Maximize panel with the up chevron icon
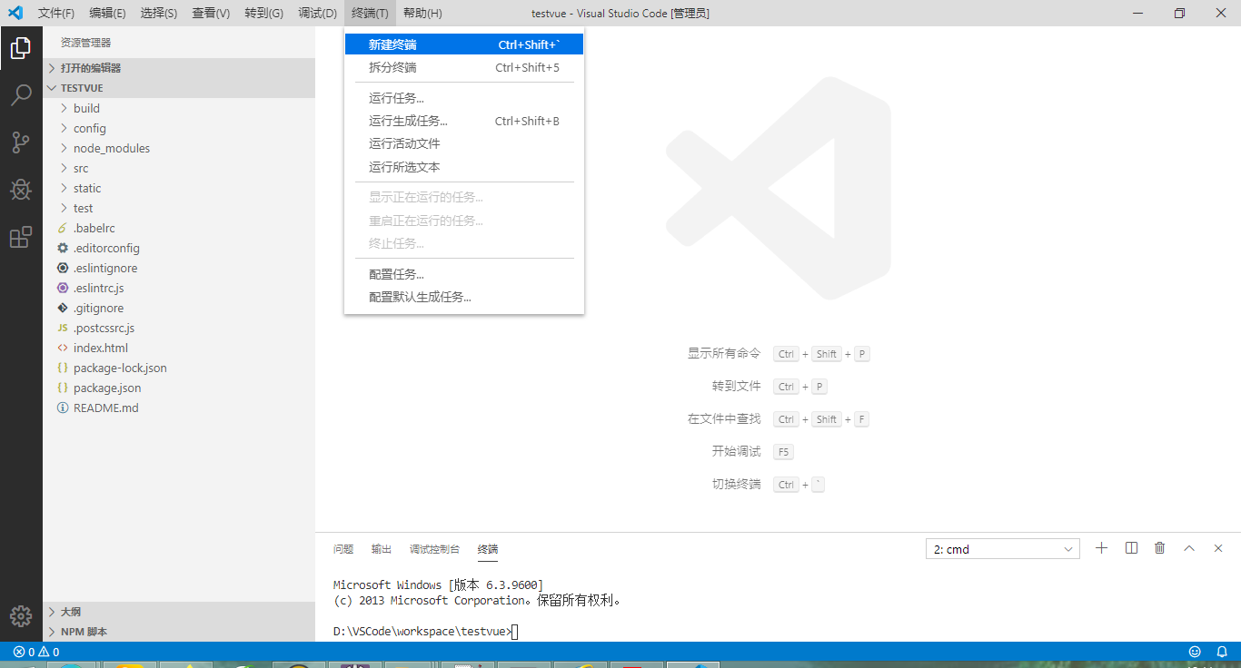 1189,548
